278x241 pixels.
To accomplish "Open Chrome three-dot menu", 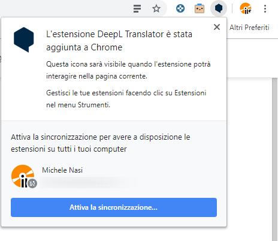I will coord(265,8).
